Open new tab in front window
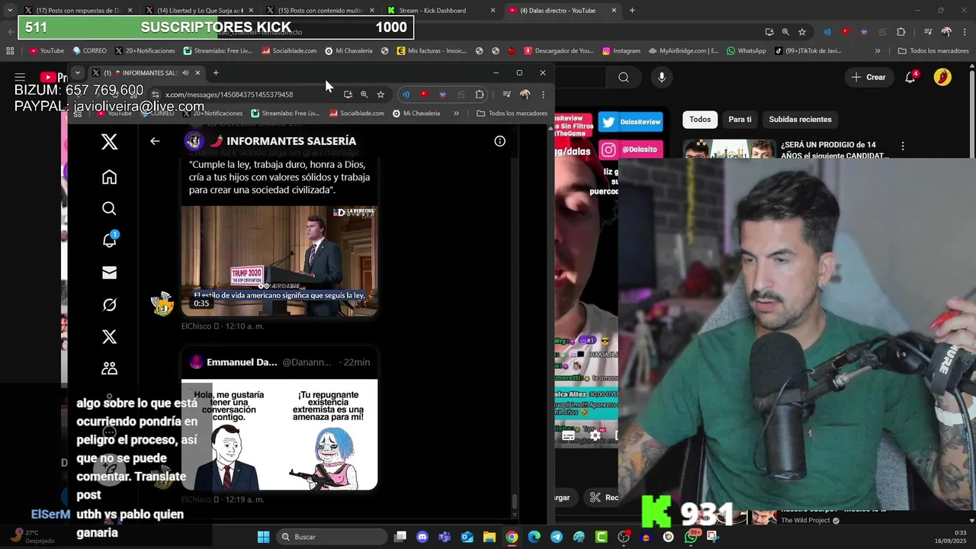This screenshot has height=549, width=976. click(x=216, y=73)
